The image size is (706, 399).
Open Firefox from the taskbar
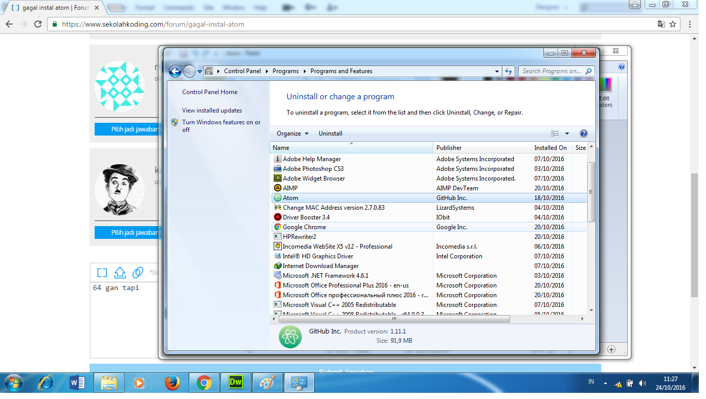(x=173, y=382)
